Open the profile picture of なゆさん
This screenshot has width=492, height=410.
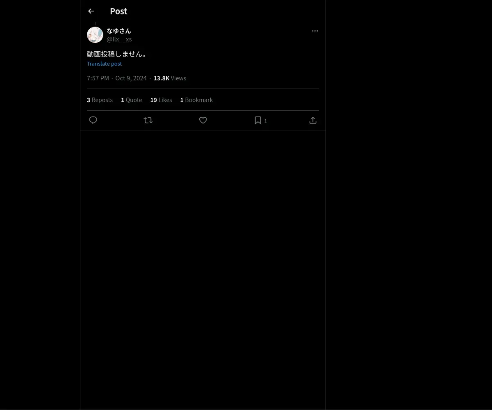pos(95,35)
